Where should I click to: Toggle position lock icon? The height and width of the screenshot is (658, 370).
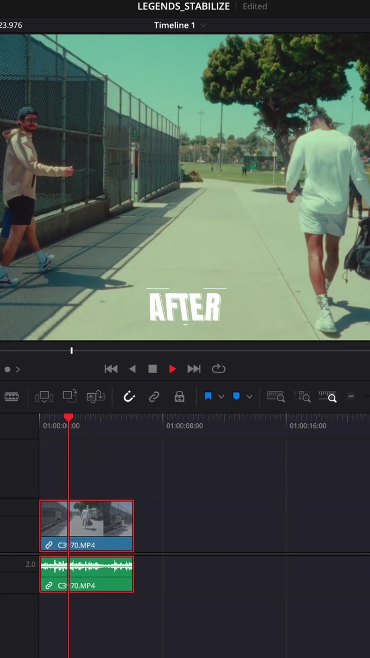[179, 397]
